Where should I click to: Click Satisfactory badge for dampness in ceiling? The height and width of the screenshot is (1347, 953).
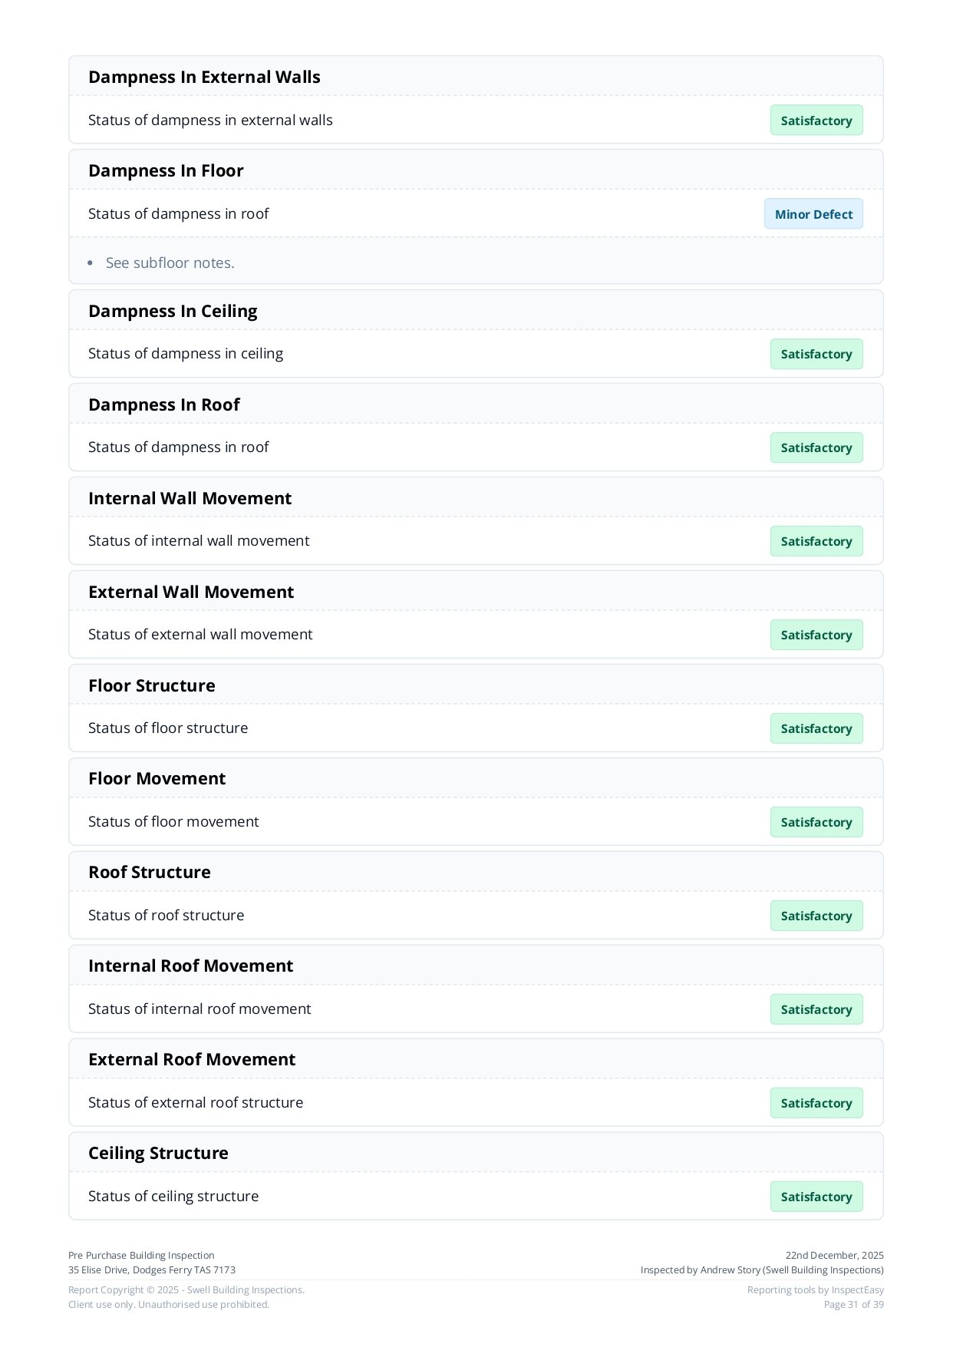click(x=816, y=354)
